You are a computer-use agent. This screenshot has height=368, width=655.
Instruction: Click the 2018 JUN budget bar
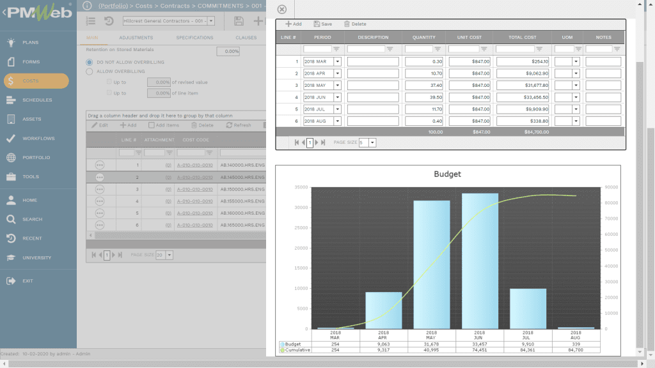[x=480, y=261]
